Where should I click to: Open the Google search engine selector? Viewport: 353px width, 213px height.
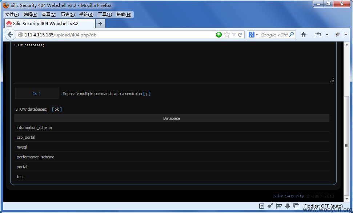pyautogui.click(x=253, y=35)
